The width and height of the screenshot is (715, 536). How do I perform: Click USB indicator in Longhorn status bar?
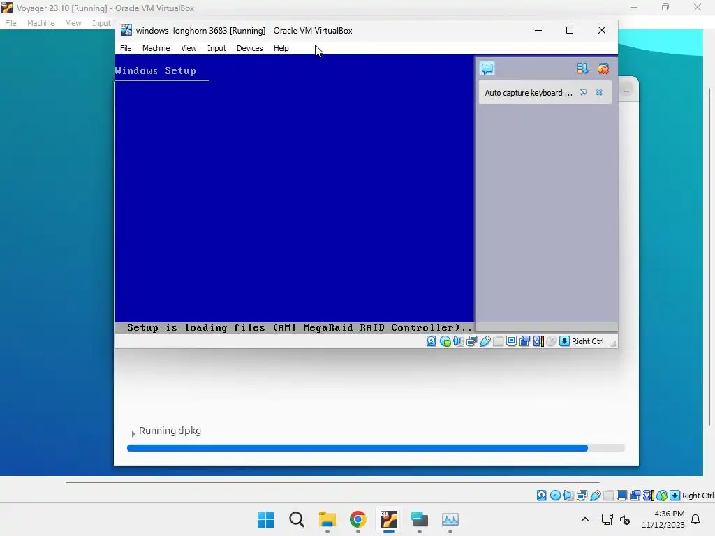[485, 341]
